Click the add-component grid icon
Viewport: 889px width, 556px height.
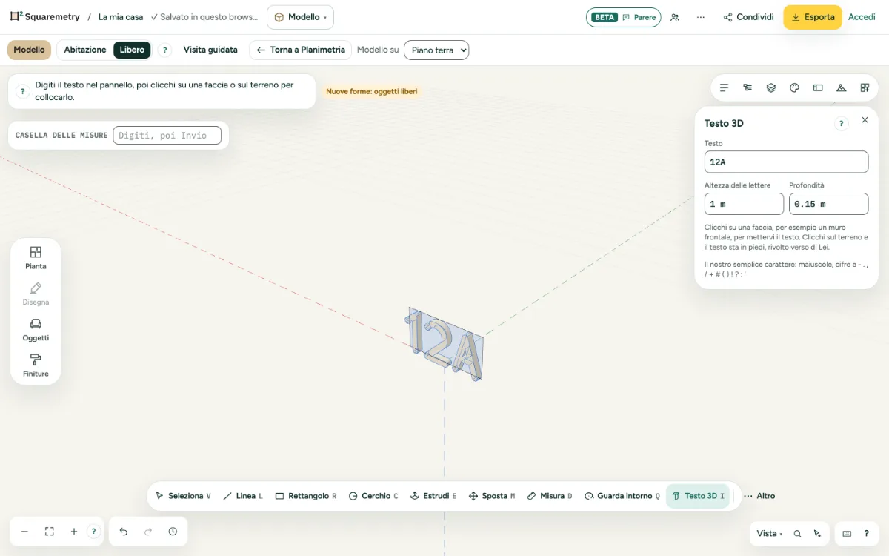point(865,87)
